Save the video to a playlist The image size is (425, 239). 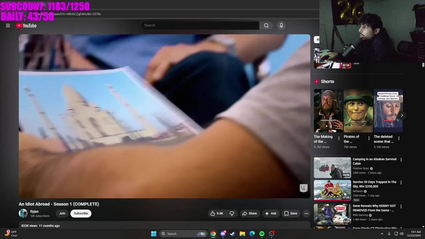coord(291,213)
